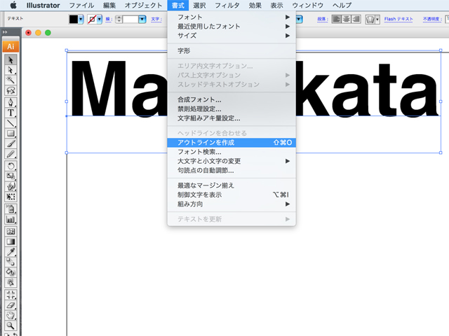Pick the Pen tool in toolbox
449x336 pixels.
(x=11, y=102)
